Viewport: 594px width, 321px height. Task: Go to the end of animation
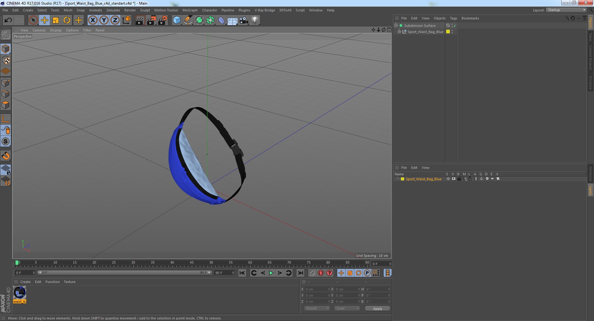click(300, 273)
